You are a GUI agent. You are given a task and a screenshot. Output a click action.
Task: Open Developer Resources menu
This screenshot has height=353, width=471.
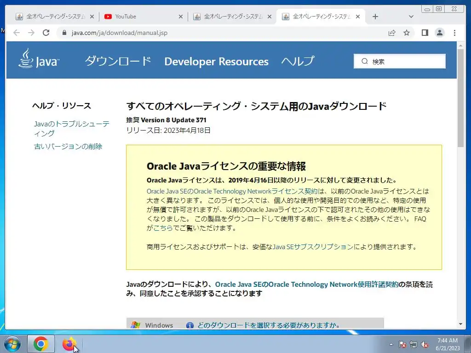click(x=216, y=62)
